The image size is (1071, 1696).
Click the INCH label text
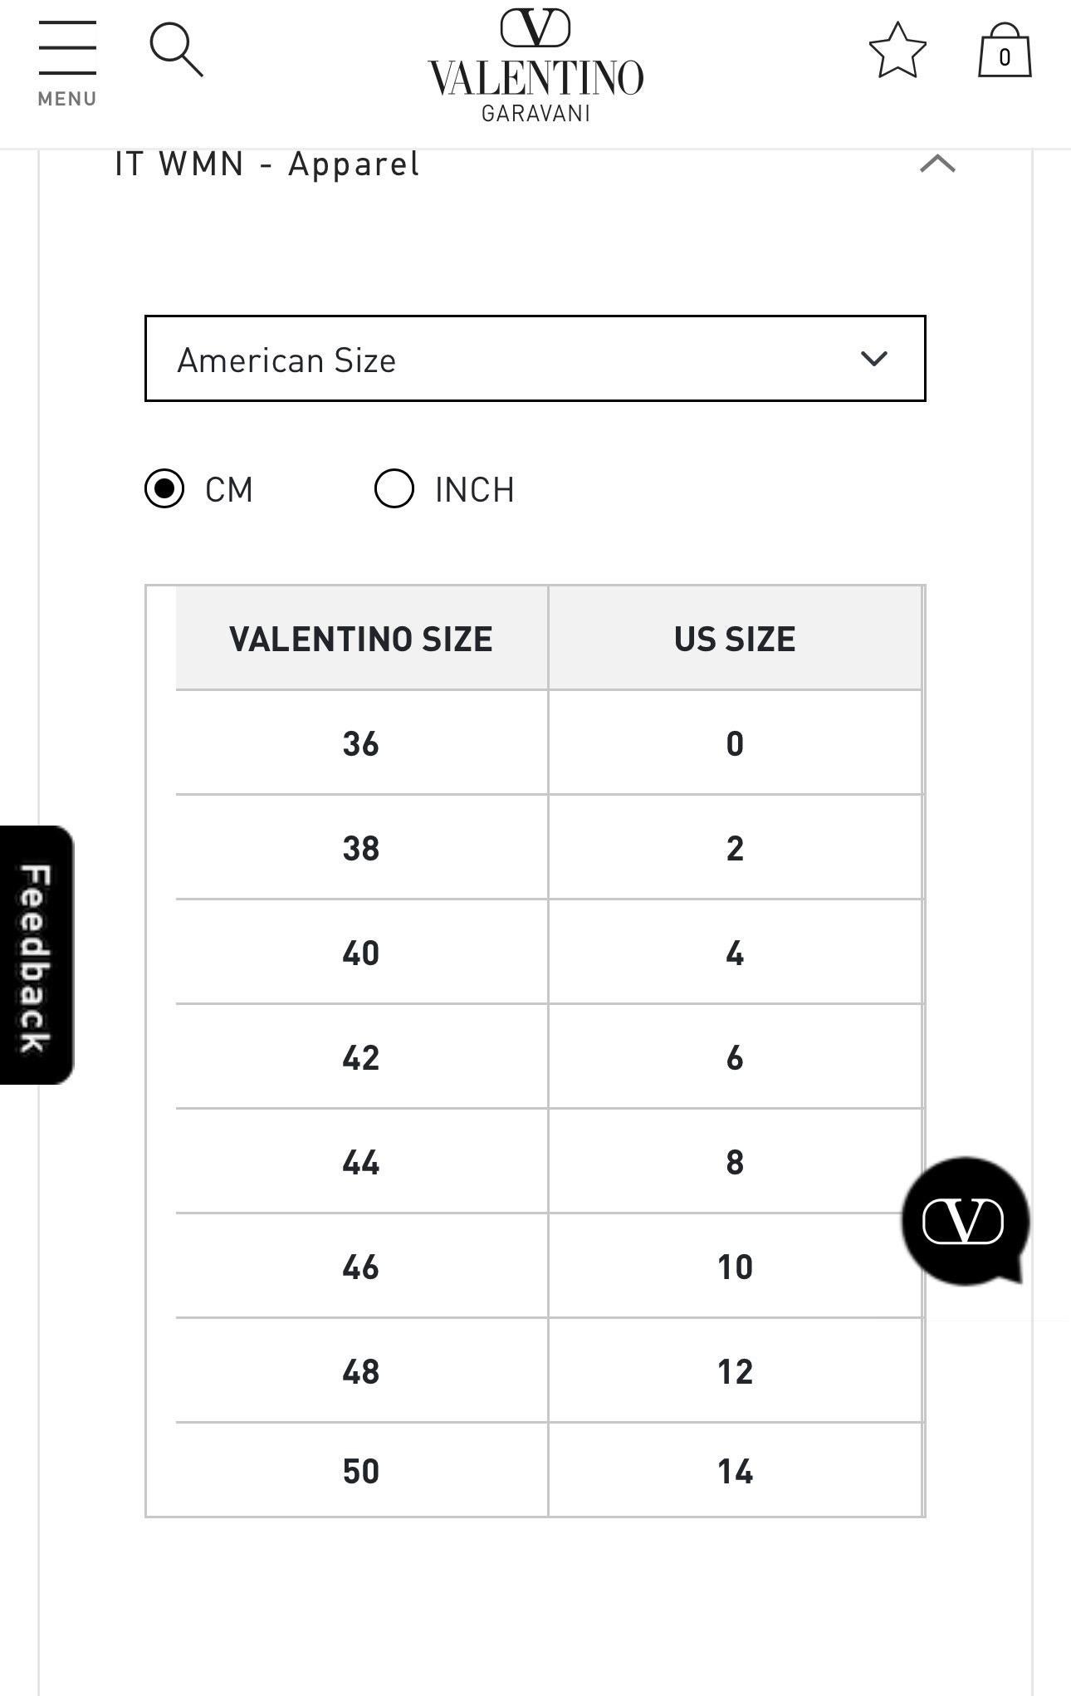tap(475, 489)
